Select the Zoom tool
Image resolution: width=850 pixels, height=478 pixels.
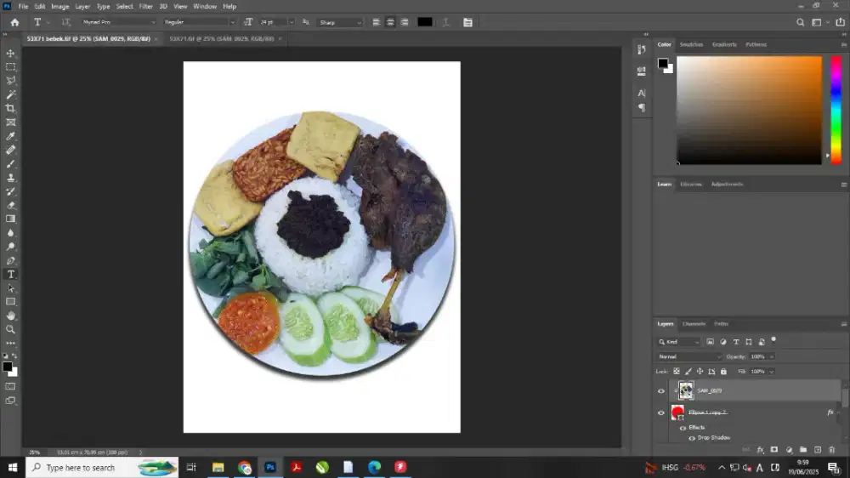[x=10, y=329]
